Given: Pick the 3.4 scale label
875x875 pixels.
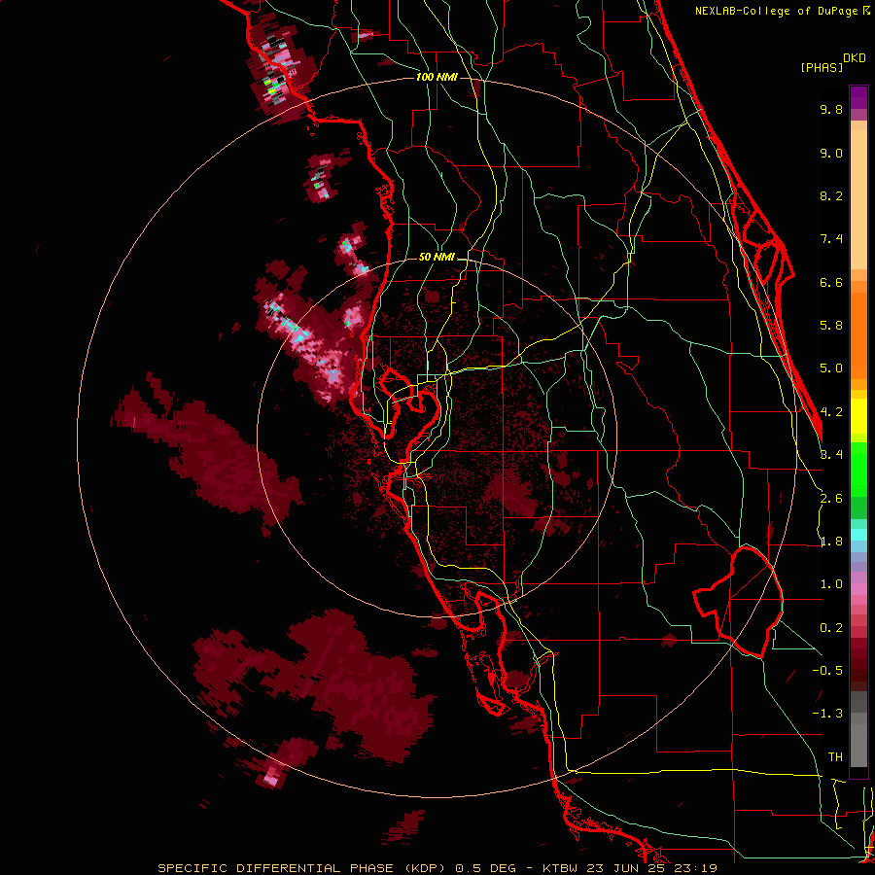Looking at the screenshot, I should (x=831, y=455).
